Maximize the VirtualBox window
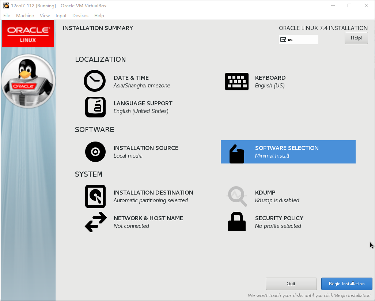Viewport: 375px width, 301px height. pyautogui.click(x=349, y=5)
